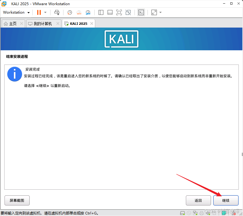Send Ctrl+Alt+Del to the virtual machine
The height and width of the screenshot is (216, 243).
click(57, 12)
